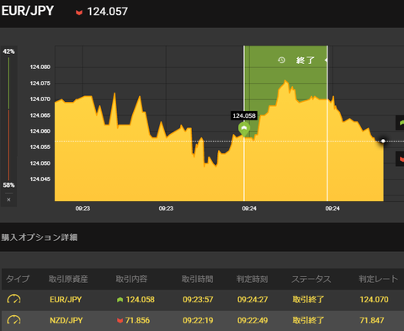Click the 124.057 current rate value
The height and width of the screenshot is (331, 404).
[x=108, y=12]
